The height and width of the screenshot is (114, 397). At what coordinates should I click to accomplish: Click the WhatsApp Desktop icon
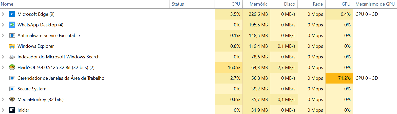(12, 25)
